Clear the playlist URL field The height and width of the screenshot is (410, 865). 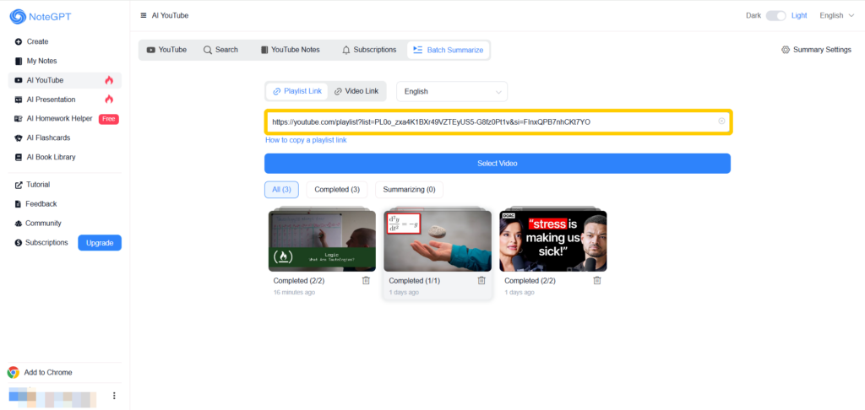coord(721,121)
